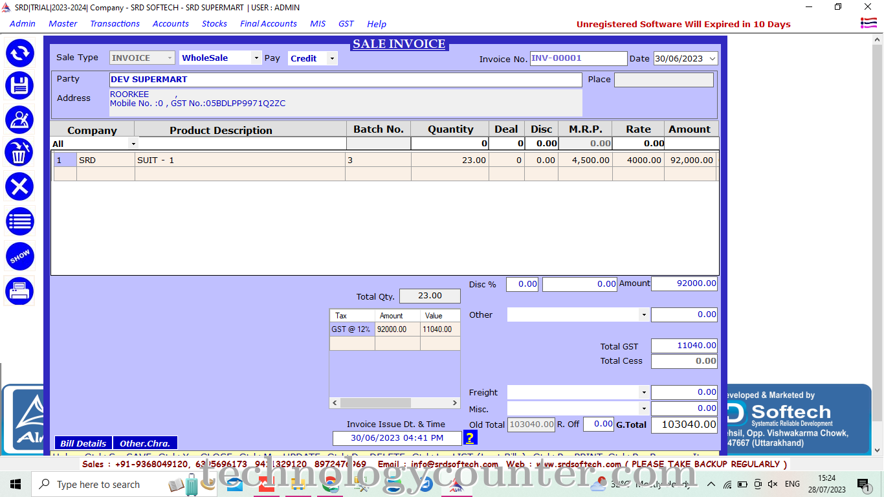The width and height of the screenshot is (884, 497).
Task: Expand the Company All dropdown
Action: (133, 144)
